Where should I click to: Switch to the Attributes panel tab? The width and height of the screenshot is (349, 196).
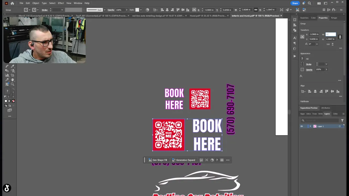[x=326, y=108]
